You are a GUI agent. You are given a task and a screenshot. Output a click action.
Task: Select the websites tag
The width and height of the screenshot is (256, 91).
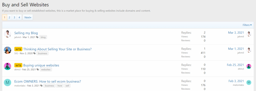tap(46, 70)
